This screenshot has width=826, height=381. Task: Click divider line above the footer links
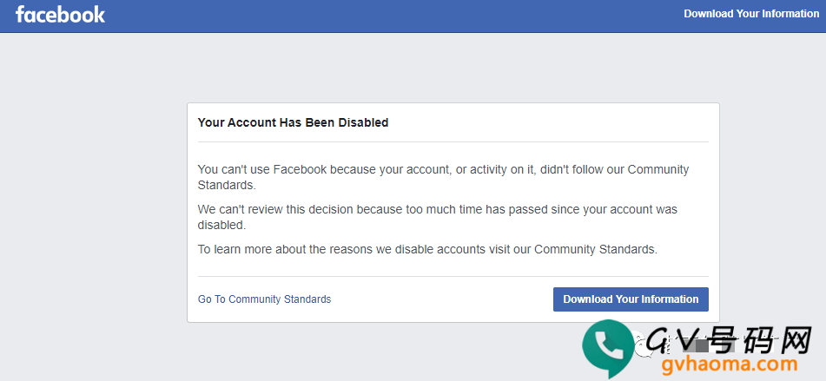pos(453,276)
